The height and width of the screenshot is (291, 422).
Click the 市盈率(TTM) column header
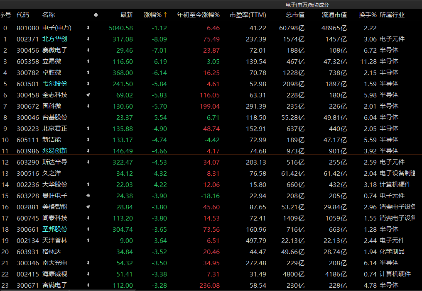pos(248,15)
